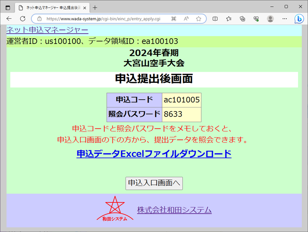Add this page to favorites with the star icon

198,19
